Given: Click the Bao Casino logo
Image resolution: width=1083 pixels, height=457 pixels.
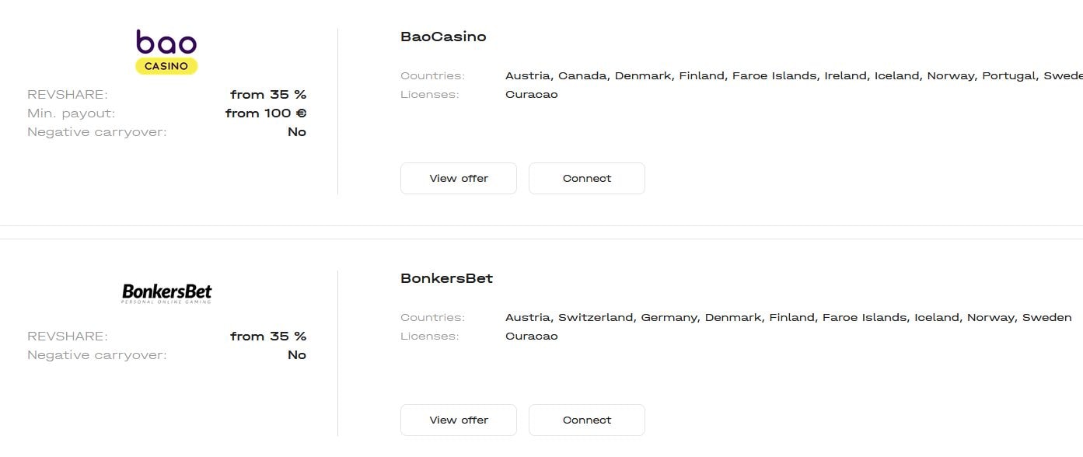Looking at the screenshot, I should 166,51.
